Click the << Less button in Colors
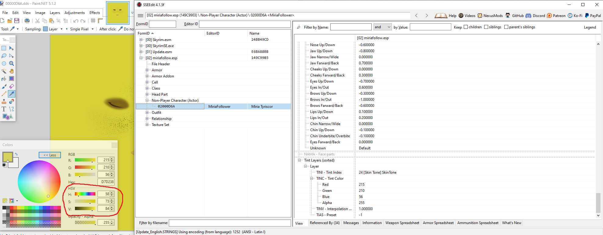 (x=50, y=155)
